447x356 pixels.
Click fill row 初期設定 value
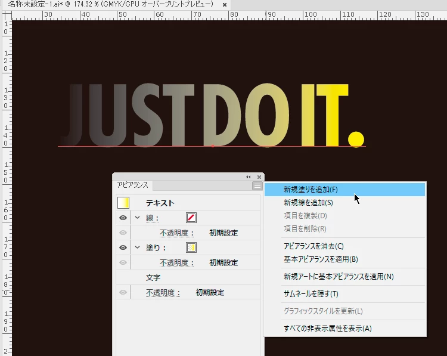coord(223,263)
